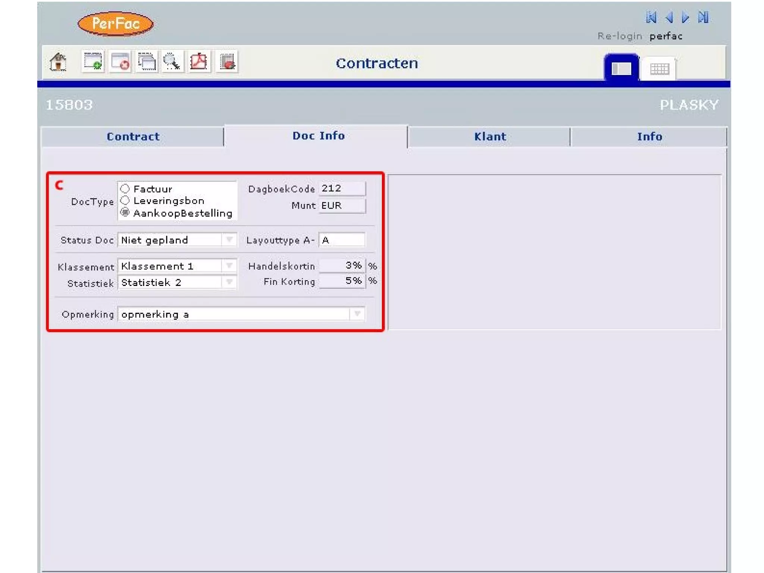Switch to the Klant tab
This screenshot has height=573, width=764.
click(489, 137)
